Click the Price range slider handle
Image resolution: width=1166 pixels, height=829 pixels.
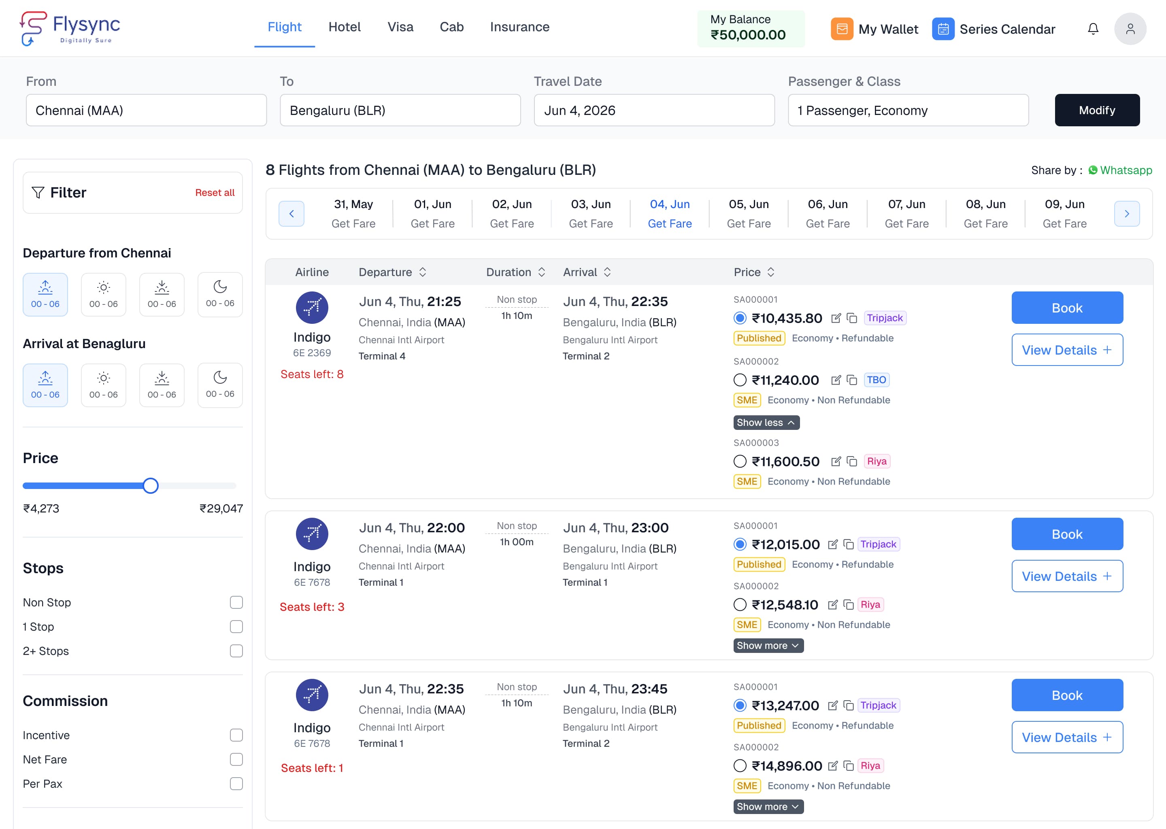(x=151, y=485)
